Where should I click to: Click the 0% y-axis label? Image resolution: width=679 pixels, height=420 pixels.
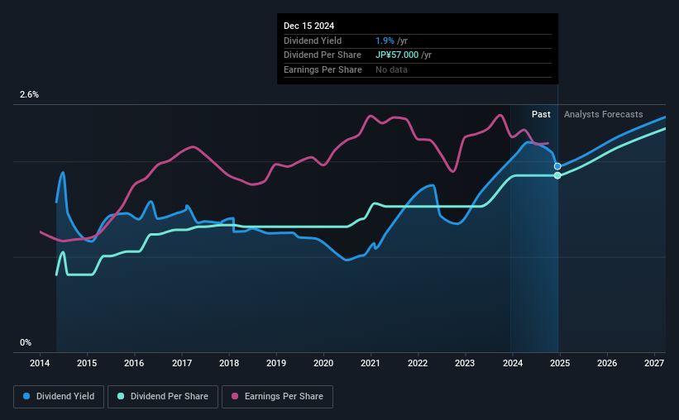pos(26,342)
